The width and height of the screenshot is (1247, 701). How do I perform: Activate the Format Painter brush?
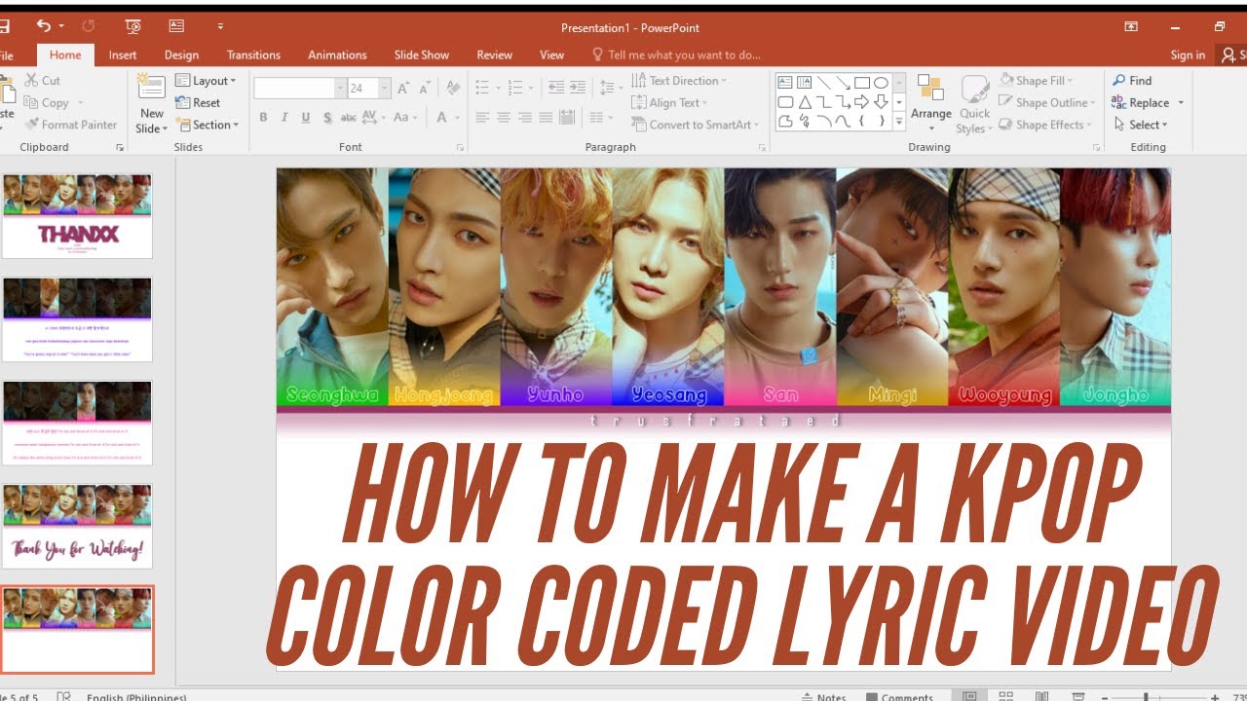point(70,125)
